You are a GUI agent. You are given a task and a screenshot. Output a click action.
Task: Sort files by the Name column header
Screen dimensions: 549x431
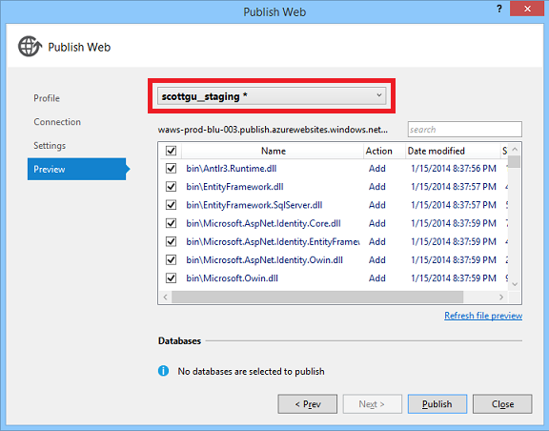[x=274, y=151]
